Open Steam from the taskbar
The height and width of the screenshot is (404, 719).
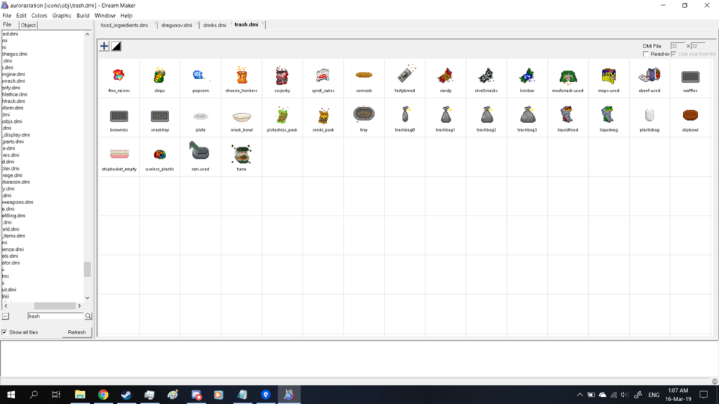click(x=126, y=395)
